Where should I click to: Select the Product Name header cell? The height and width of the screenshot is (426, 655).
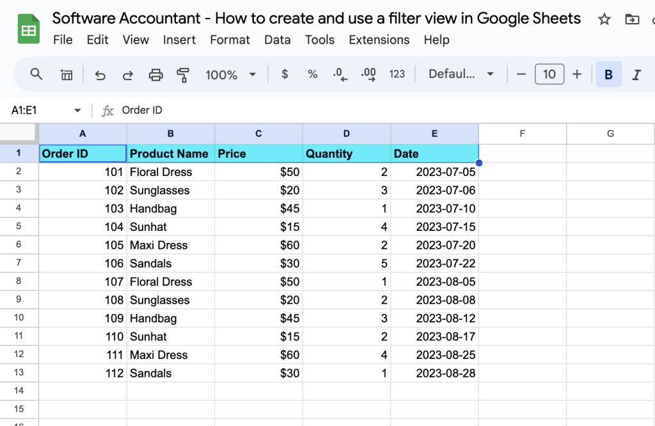[170, 154]
